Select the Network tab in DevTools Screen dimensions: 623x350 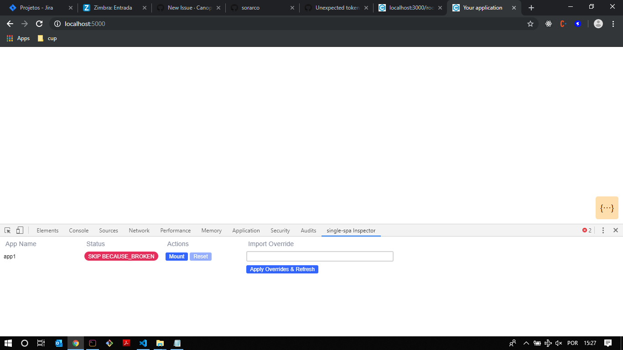[139, 230]
